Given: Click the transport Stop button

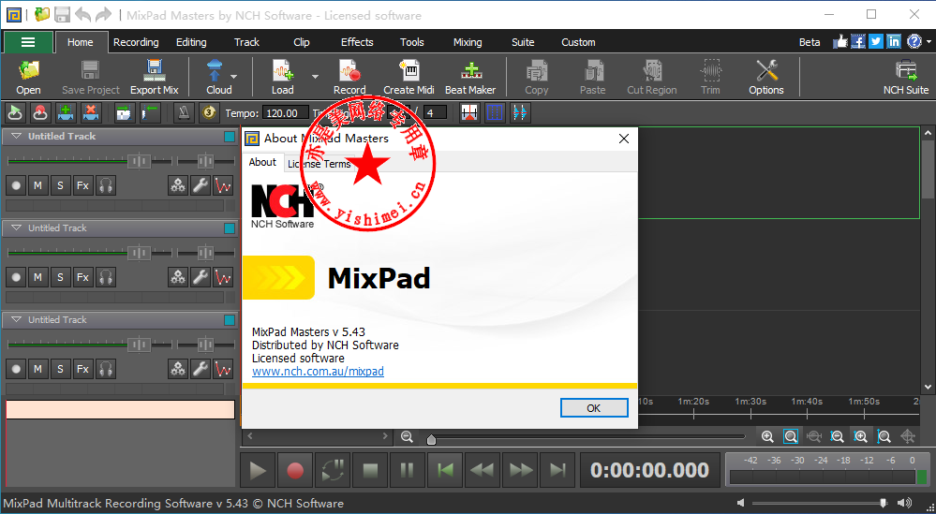Looking at the screenshot, I should coord(370,471).
